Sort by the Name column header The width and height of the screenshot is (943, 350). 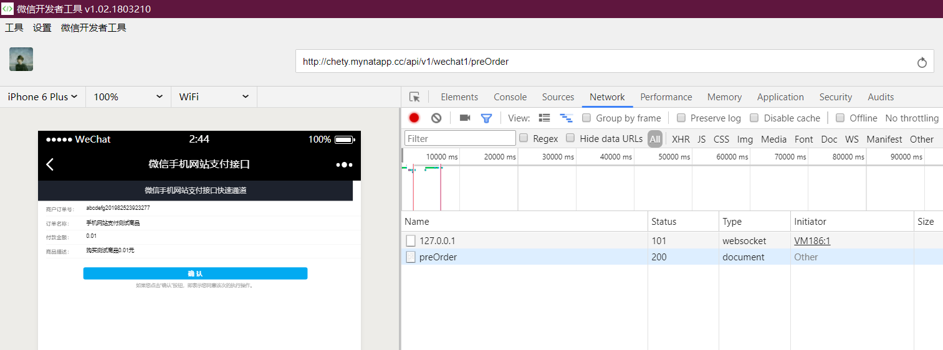(525, 221)
